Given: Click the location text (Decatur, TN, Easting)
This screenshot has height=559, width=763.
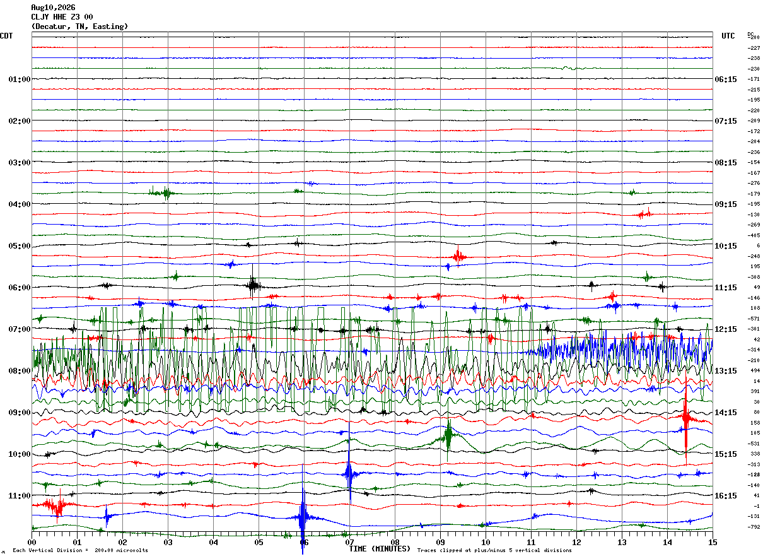Looking at the screenshot, I should pyautogui.click(x=79, y=26).
